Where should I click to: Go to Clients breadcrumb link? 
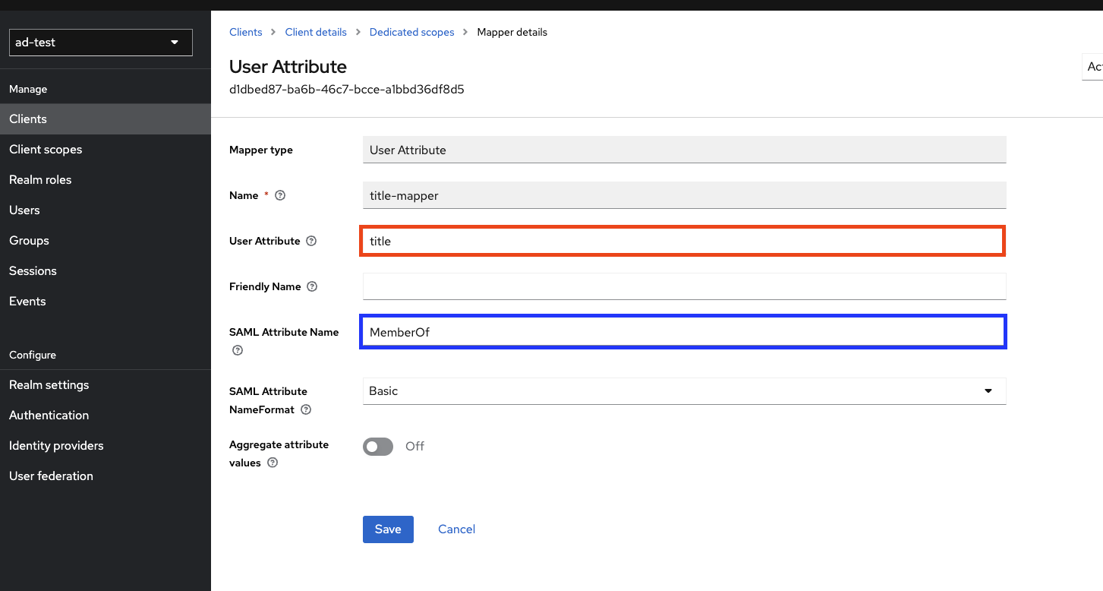click(245, 32)
